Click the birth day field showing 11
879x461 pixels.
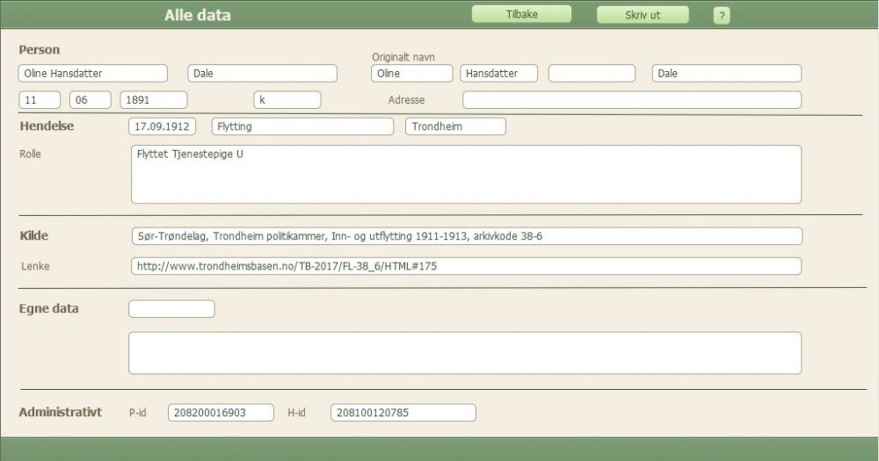[x=40, y=100]
